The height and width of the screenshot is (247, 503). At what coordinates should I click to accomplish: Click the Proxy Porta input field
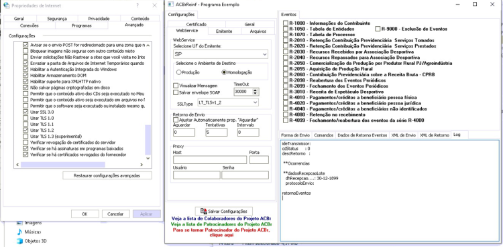(x=259, y=160)
